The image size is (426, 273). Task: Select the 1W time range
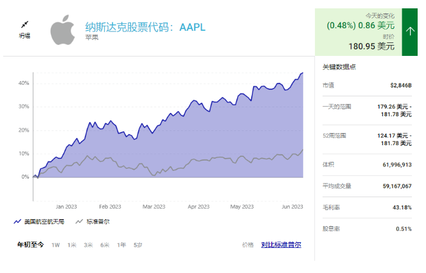pyautogui.click(x=56, y=245)
